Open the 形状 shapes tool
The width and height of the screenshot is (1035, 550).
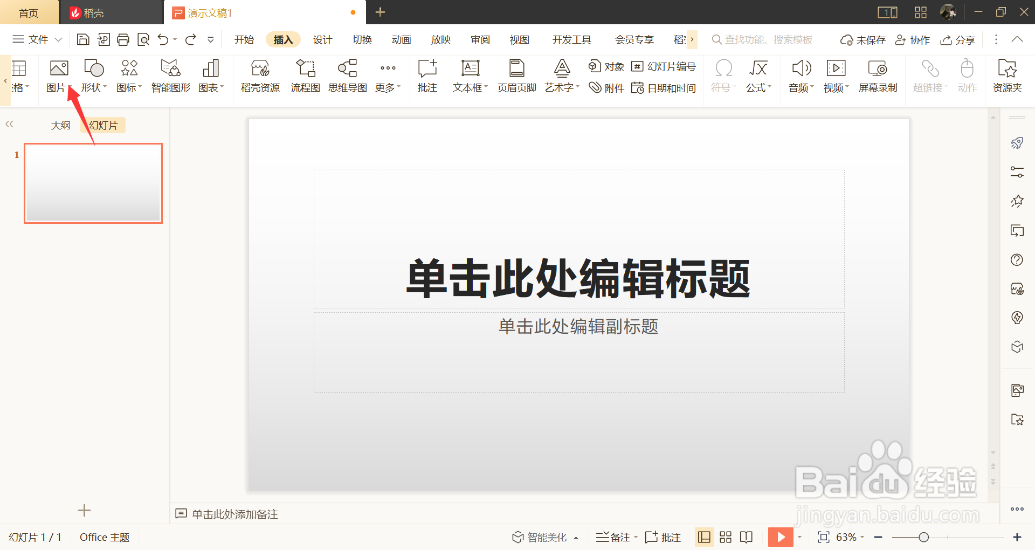coord(93,75)
